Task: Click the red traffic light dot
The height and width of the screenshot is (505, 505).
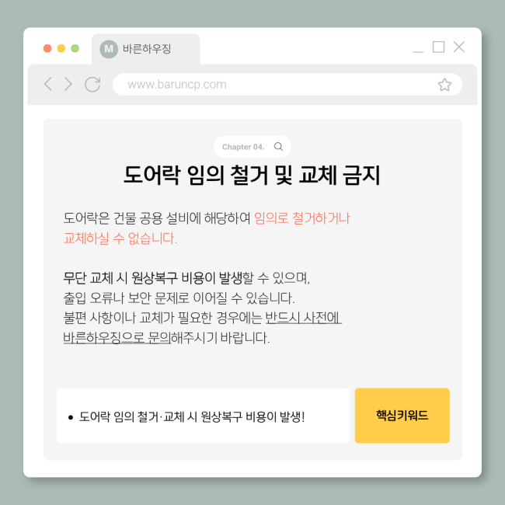Action: click(47, 48)
